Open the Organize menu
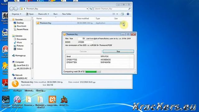 (16, 14)
